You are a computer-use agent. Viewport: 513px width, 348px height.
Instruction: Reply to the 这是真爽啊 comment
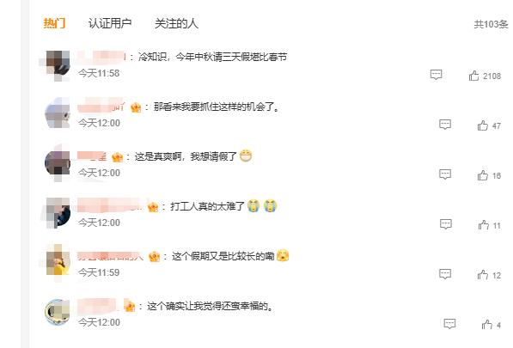pyautogui.click(x=445, y=174)
